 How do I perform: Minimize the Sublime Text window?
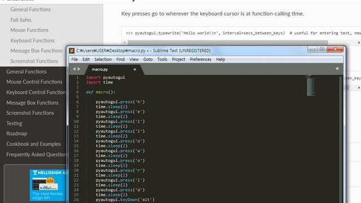pyautogui.click(x=312, y=50)
